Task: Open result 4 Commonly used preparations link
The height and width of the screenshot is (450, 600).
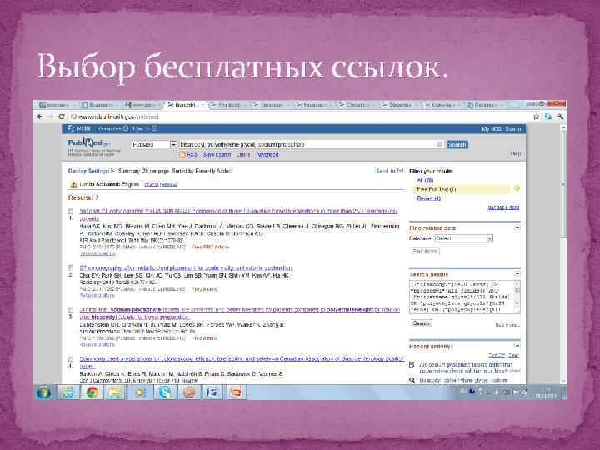Action: pyautogui.click(x=242, y=362)
